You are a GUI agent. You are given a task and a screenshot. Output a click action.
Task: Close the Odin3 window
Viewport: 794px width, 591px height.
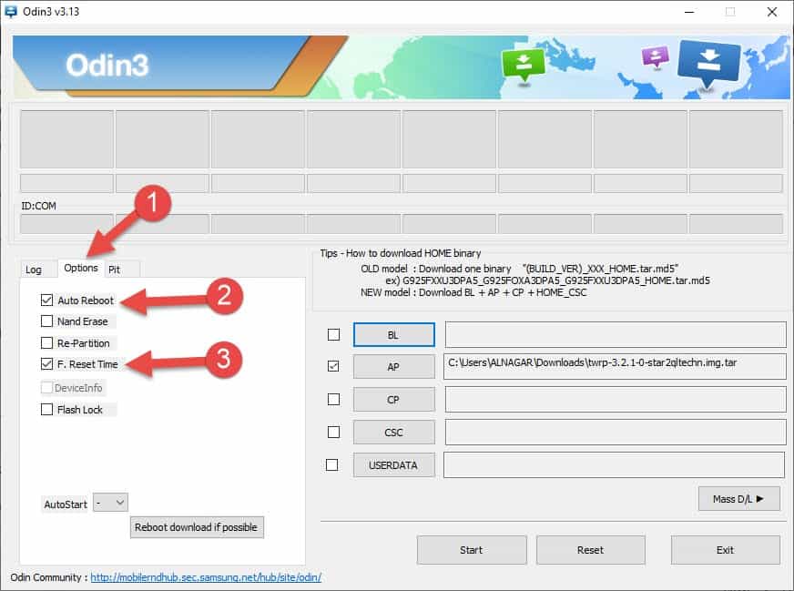[772, 12]
